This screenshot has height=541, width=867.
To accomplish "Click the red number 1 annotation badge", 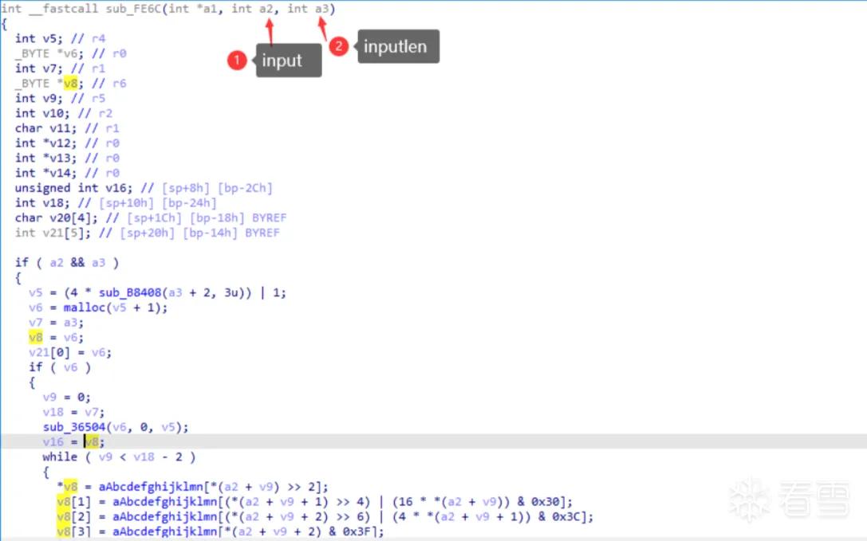I will (237, 61).
